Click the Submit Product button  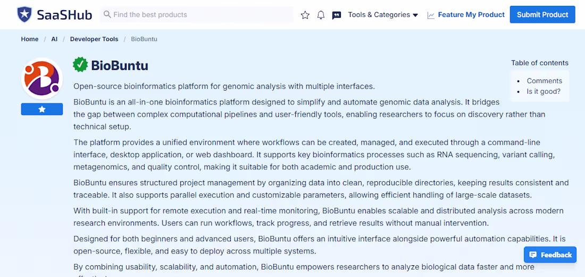[542, 14]
